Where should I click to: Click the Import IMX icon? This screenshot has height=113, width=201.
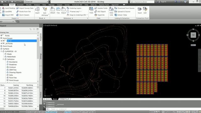(x=3, y=15)
